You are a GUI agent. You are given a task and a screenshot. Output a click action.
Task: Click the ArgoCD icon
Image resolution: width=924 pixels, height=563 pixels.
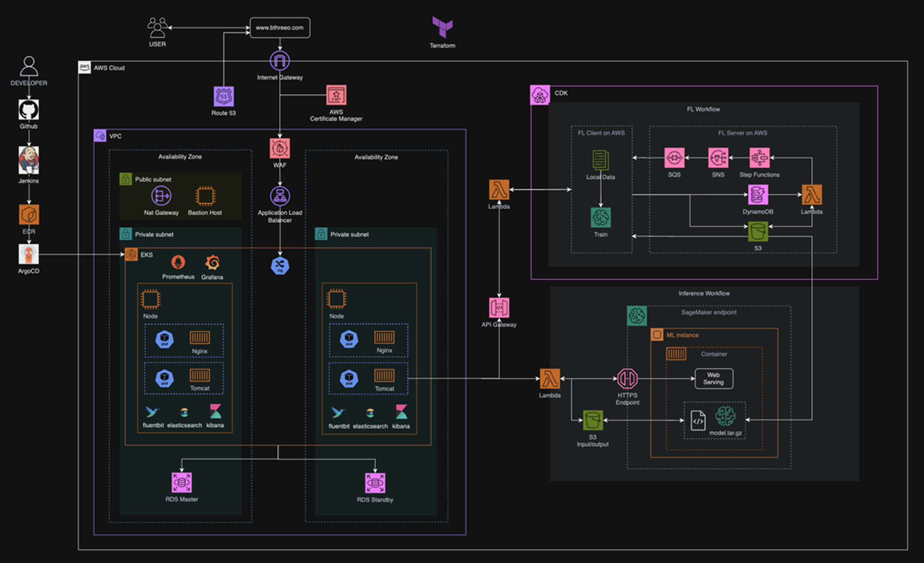[x=29, y=254]
